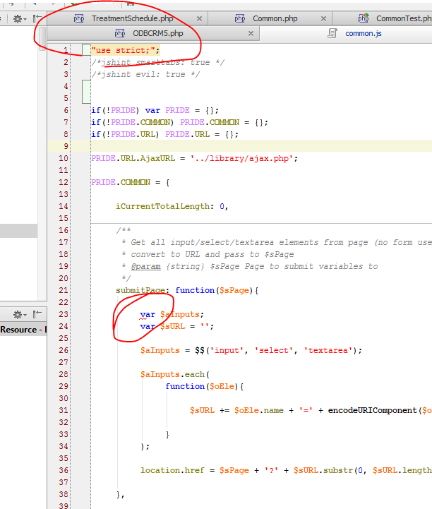Switch to the TreatmentSchedule.php tab
The height and width of the screenshot is (509, 432).
click(133, 18)
